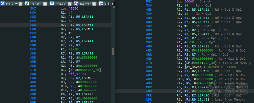The height and width of the screenshot is (103, 254).
Task: Click the '; Branch' comment in right pane
Action: 203,1
